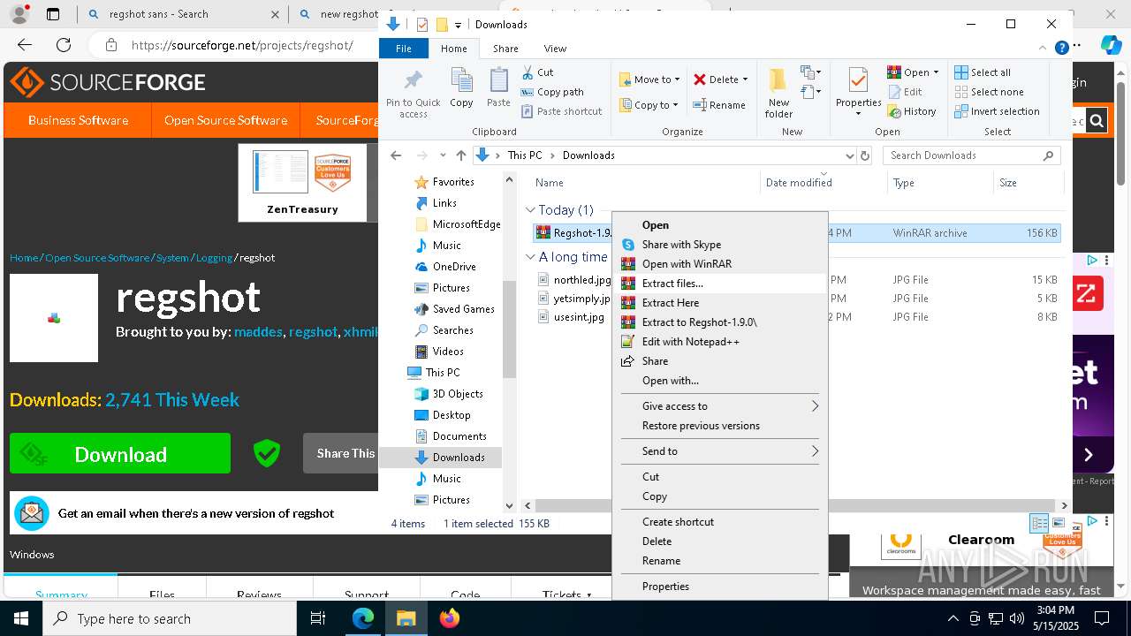
Task: Click Windows Start button
Action: tap(21, 618)
